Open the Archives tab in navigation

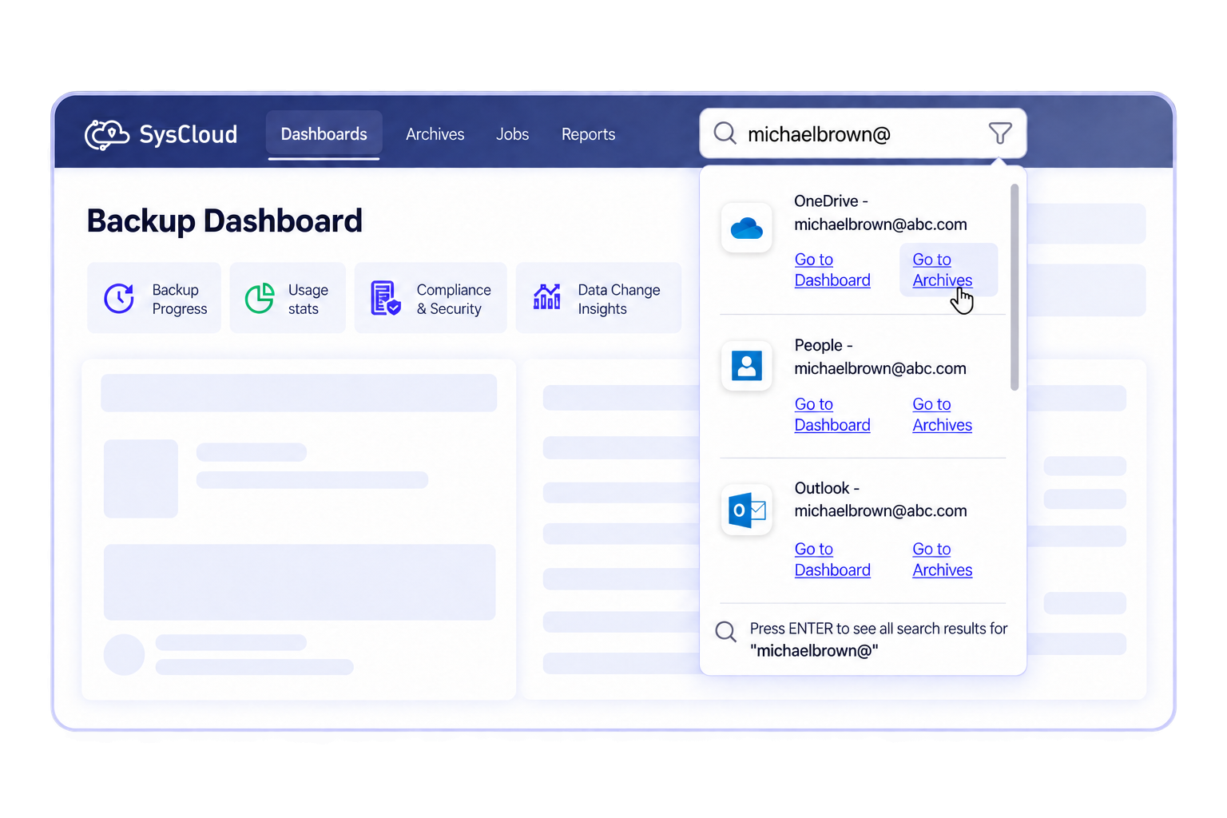[435, 134]
